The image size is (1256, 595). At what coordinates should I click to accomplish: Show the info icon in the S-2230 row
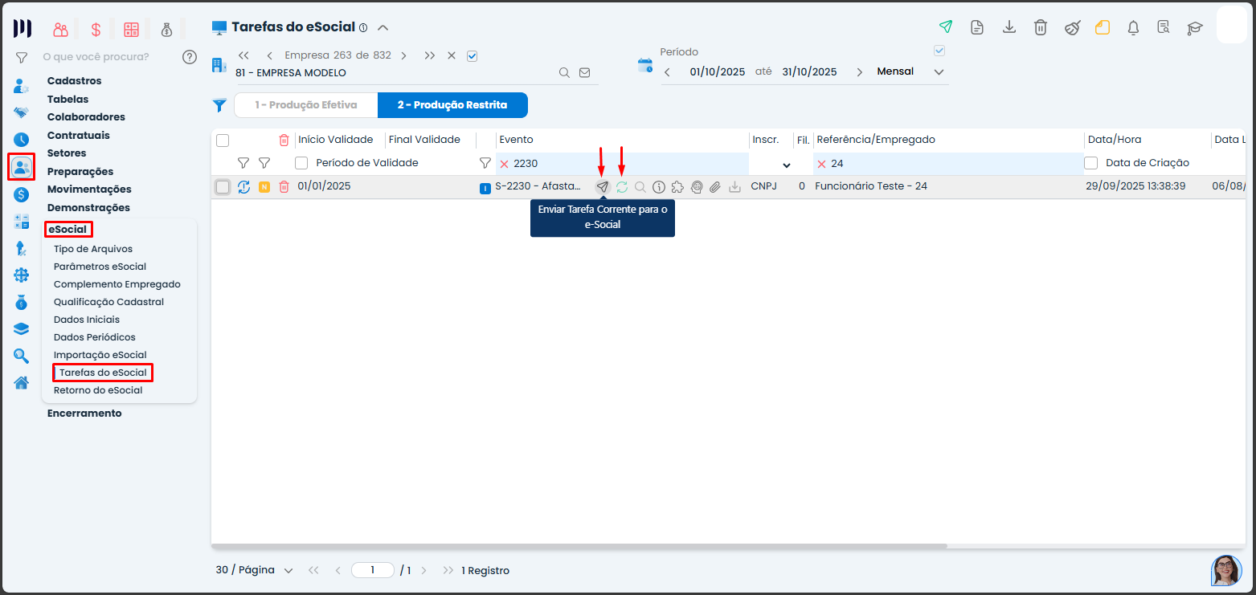(659, 187)
